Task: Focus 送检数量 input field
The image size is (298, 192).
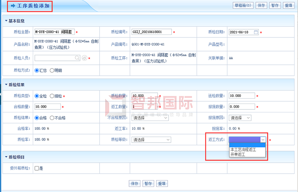Action: pos(242,96)
